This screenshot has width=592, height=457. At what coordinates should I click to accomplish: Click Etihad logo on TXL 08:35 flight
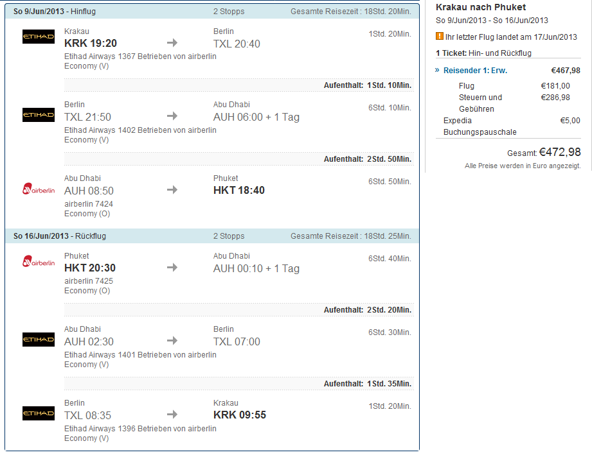[x=39, y=413]
